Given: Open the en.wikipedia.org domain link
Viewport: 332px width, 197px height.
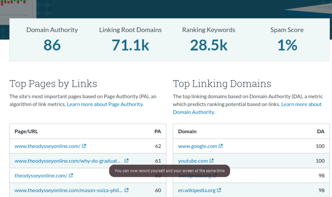Looking at the screenshot, I should (x=196, y=190).
